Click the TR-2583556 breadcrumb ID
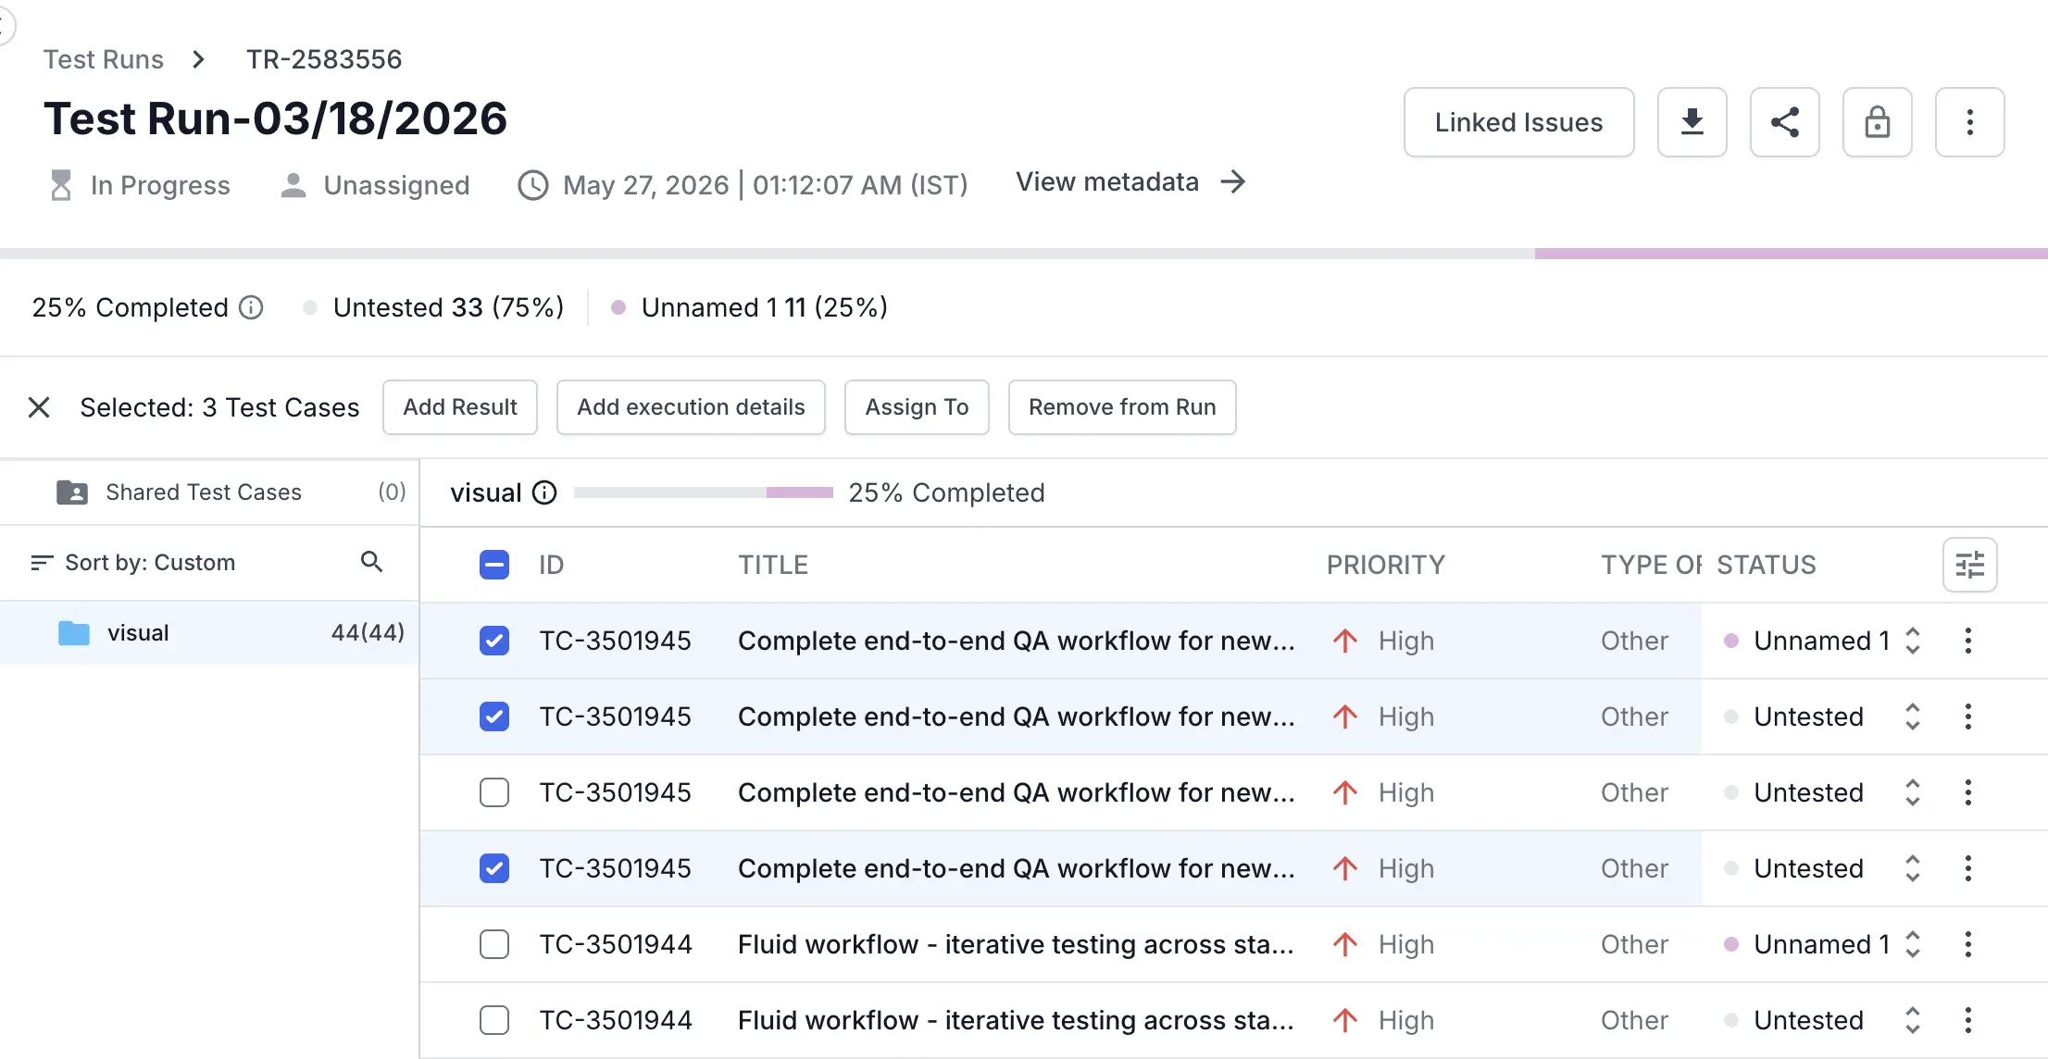The height and width of the screenshot is (1059, 2048). pyautogui.click(x=324, y=59)
